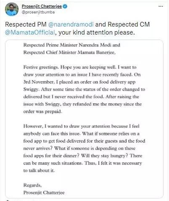169x201 pixels.
Task: Open Prosenjit Chatterjee's profile avatar
Action: coord(12,9)
